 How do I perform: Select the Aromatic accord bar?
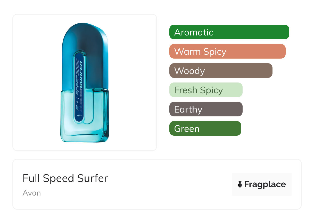point(229,32)
